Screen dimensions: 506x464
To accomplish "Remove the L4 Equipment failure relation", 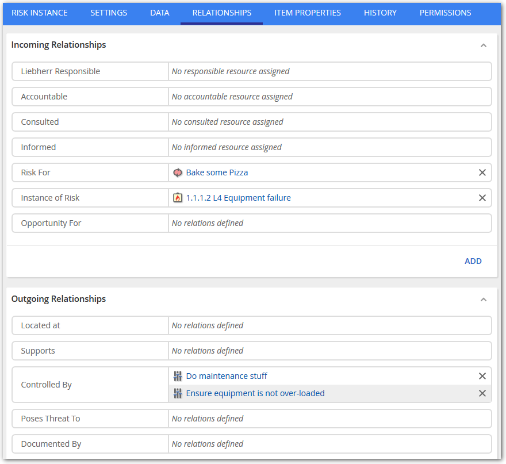I will click(482, 198).
